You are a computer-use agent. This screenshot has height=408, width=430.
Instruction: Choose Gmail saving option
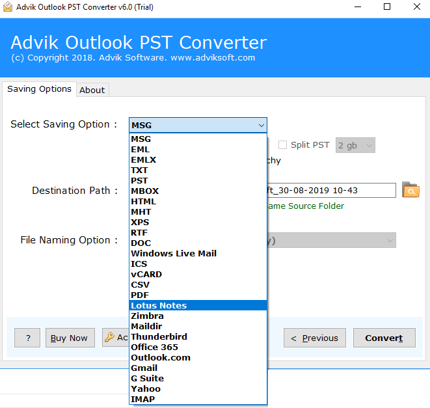tap(198, 368)
